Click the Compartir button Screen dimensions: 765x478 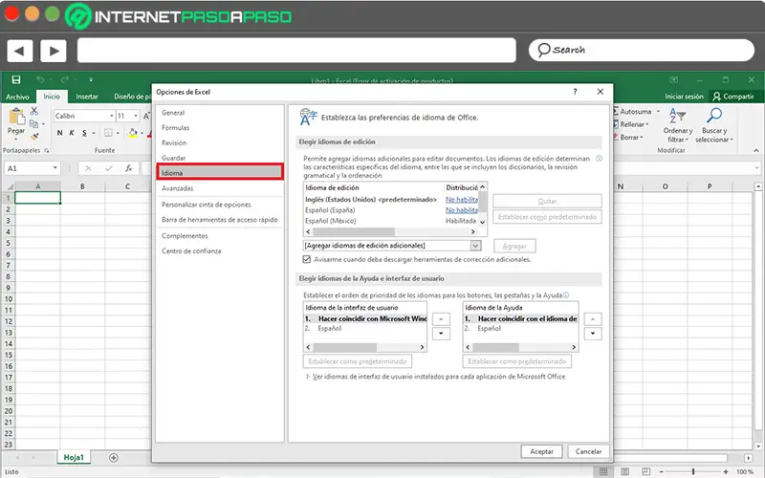point(733,97)
